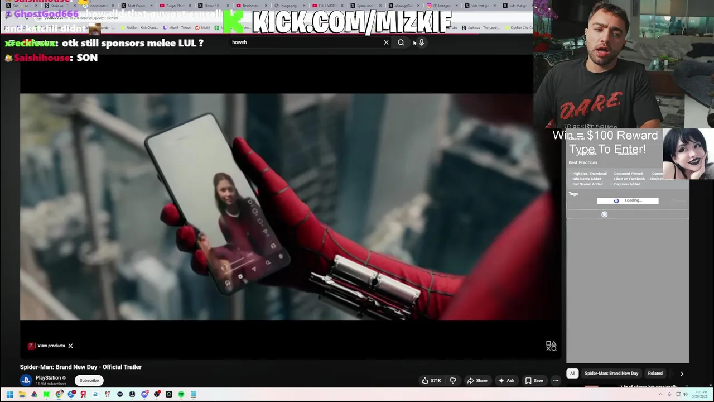Expand the system tray hidden icons chevron
714x402 pixels.
click(x=660, y=394)
